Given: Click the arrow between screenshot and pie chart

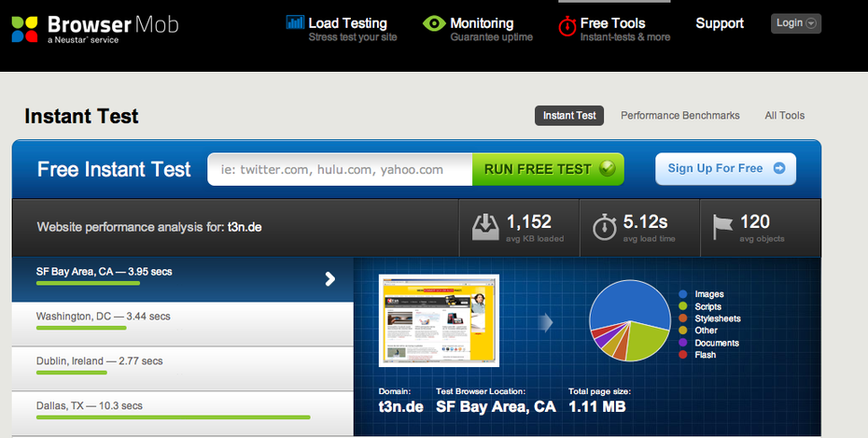Looking at the screenshot, I should click(546, 321).
